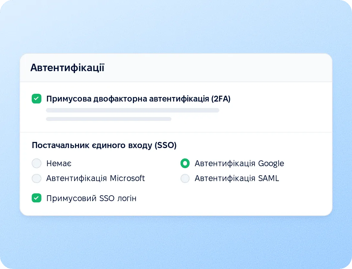Click the Автентифікація Microsoft label text
352x269 pixels.
click(x=96, y=178)
